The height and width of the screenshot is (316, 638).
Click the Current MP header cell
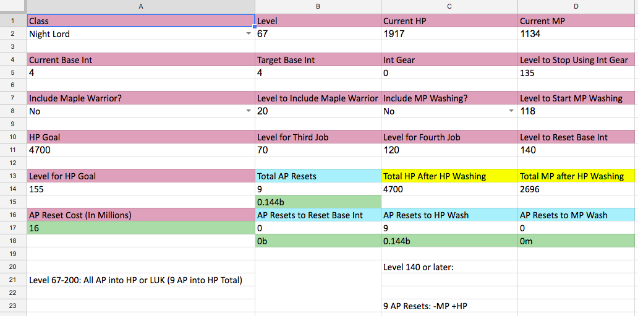pos(576,20)
